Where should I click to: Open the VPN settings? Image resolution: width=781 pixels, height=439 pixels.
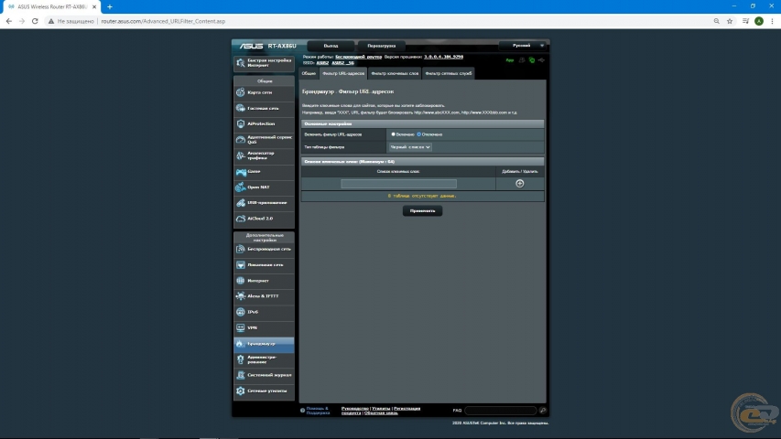(x=264, y=328)
